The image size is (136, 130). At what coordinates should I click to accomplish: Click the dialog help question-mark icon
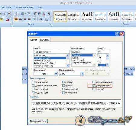point(117,34)
